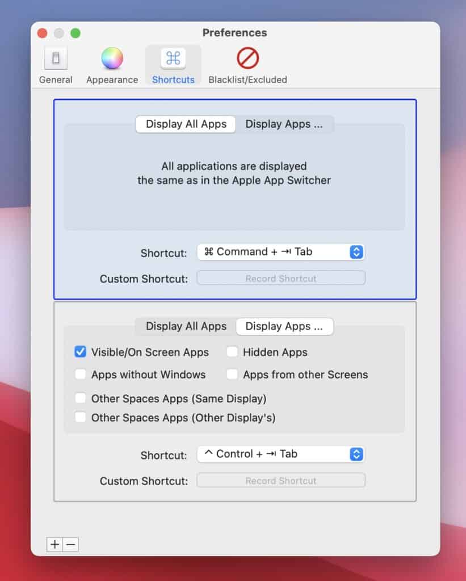Click the plus button to add a shortcut
Image resolution: width=466 pixels, height=581 pixels.
54,544
